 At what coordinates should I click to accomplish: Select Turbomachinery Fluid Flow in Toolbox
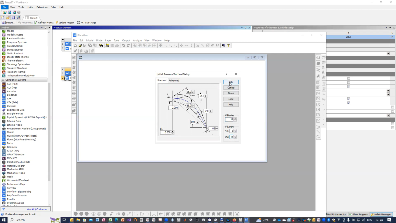tap(20, 76)
